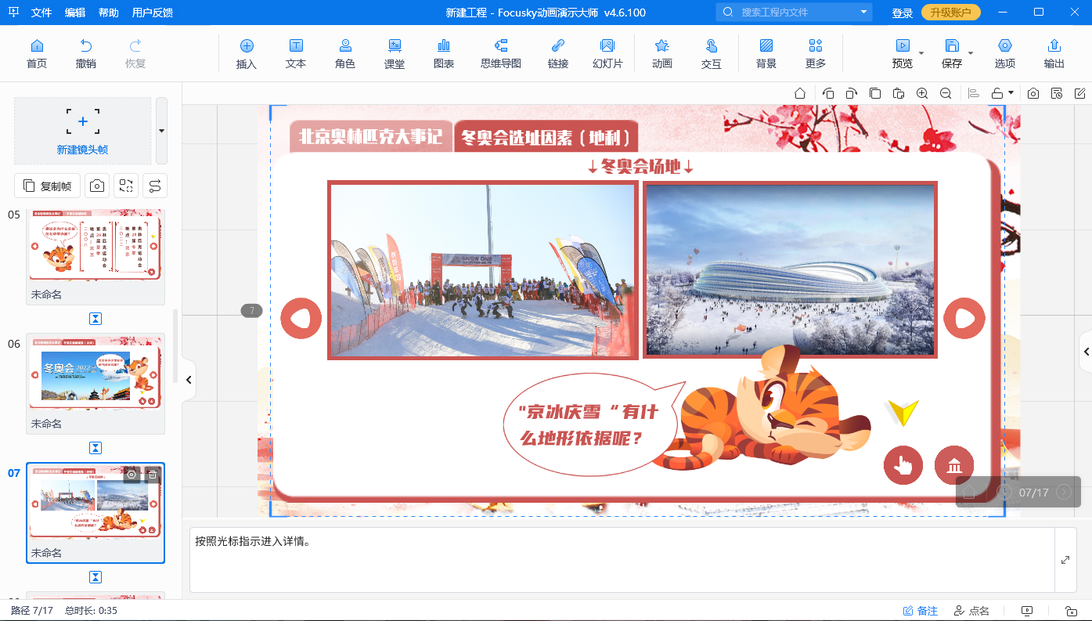
Task: Open the 课堂 classroom tools
Action: click(x=395, y=54)
